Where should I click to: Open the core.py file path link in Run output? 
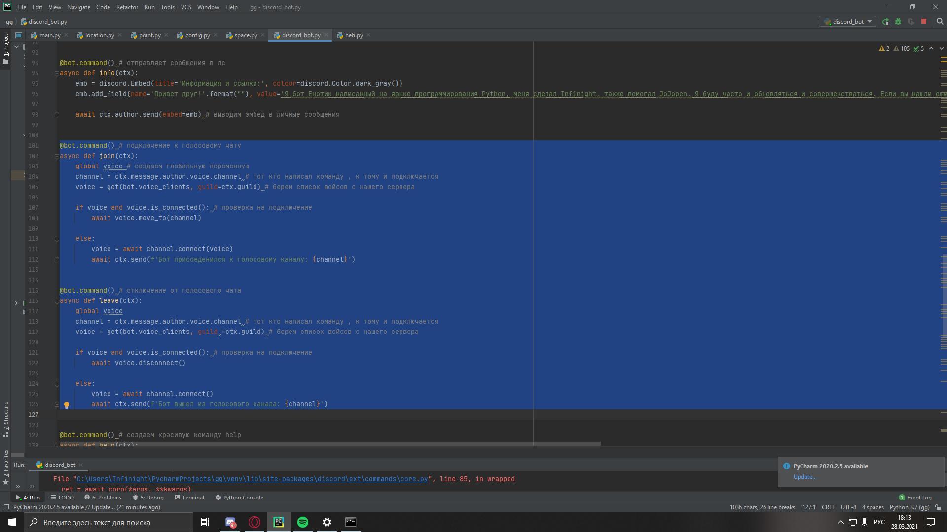tap(252, 479)
